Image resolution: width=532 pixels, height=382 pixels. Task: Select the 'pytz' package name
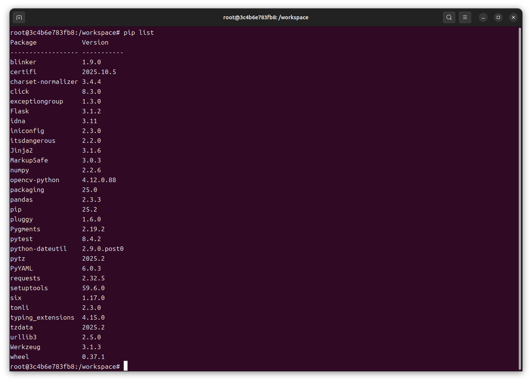point(18,259)
